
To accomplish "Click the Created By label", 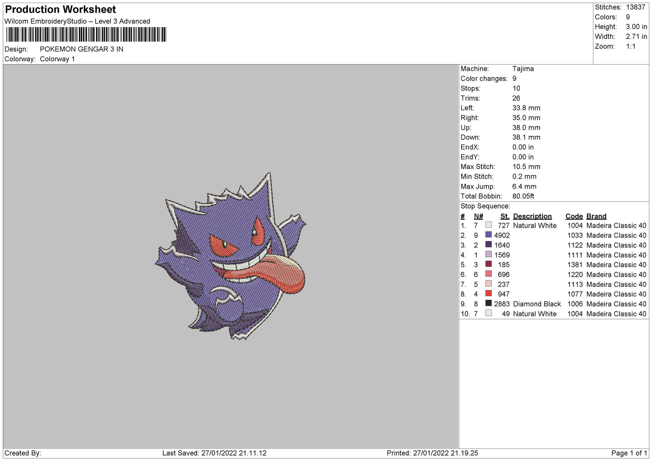I will tap(23, 453).
